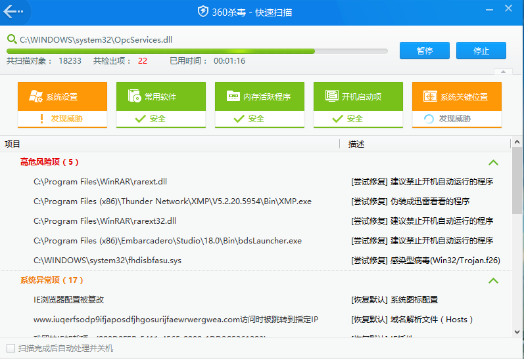Select the XMP.exe Thunder Network entry
This screenshot has height=359, width=524.
click(172, 201)
